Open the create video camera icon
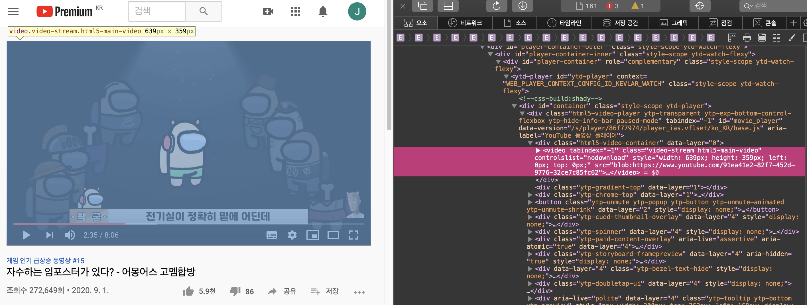The width and height of the screenshot is (807, 305). [x=268, y=12]
